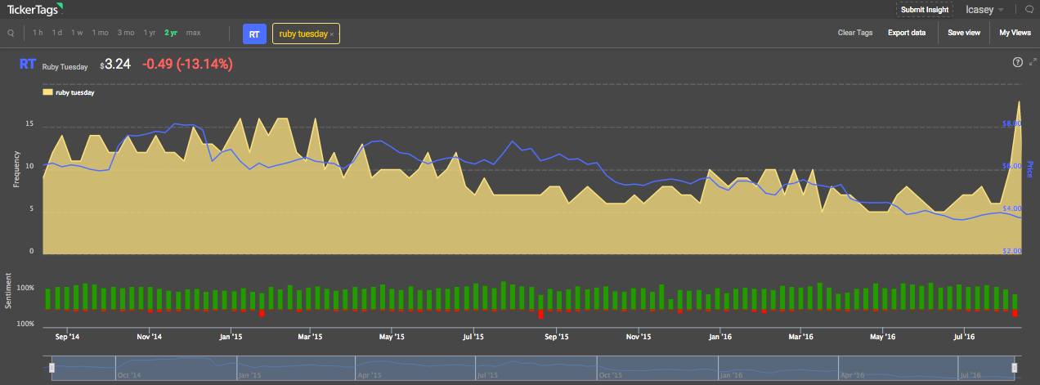Open the chat bubble icon

coord(1029,10)
